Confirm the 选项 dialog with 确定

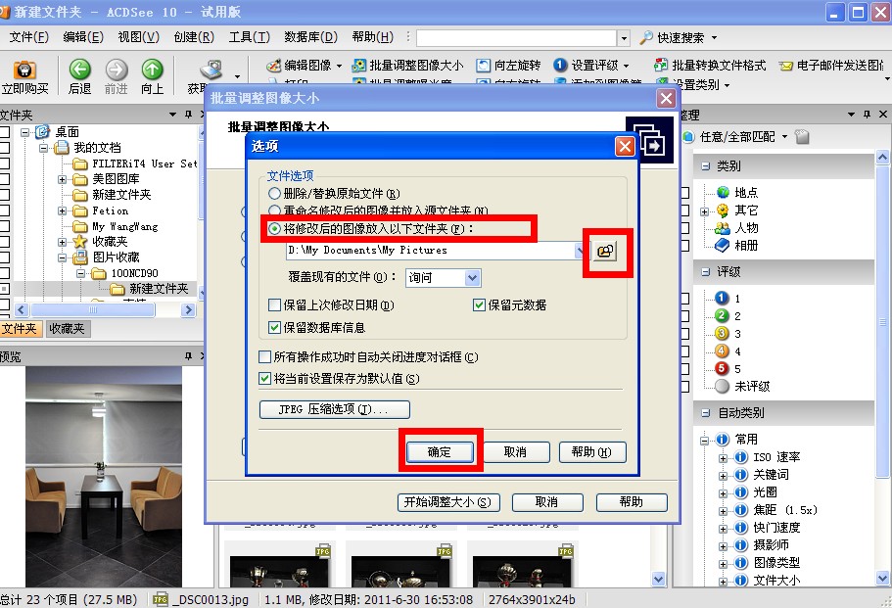[440, 452]
